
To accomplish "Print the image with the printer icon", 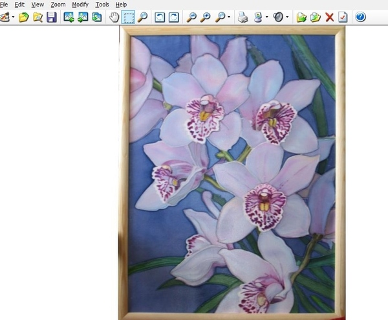I will click(x=242, y=17).
